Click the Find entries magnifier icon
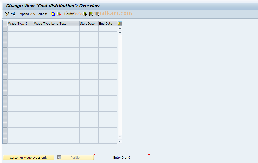This screenshot has width=258, height=163. click(13, 14)
